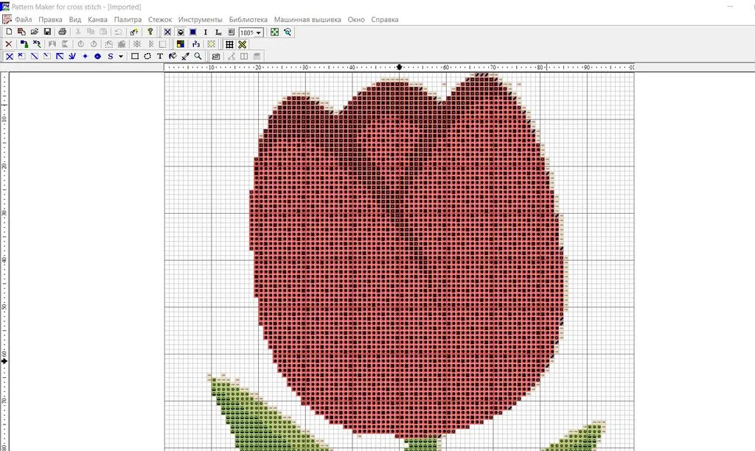
Task: Pick the color eyedropper tool
Action: click(x=185, y=56)
